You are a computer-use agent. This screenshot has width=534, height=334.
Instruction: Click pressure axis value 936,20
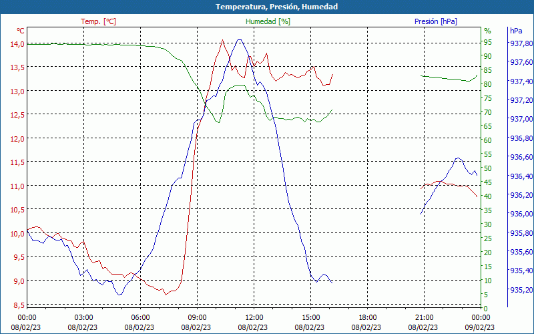(x=521, y=195)
